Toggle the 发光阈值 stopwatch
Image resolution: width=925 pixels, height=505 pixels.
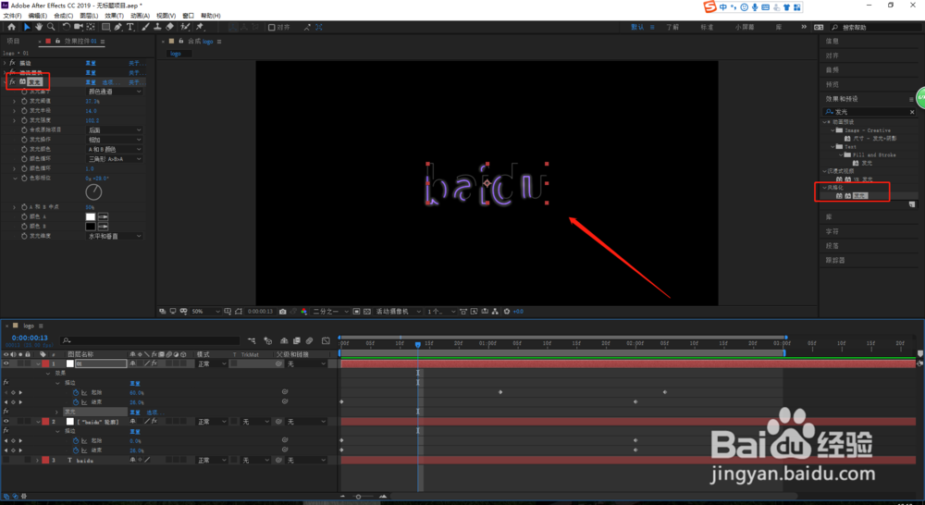click(x=24, y=102)
